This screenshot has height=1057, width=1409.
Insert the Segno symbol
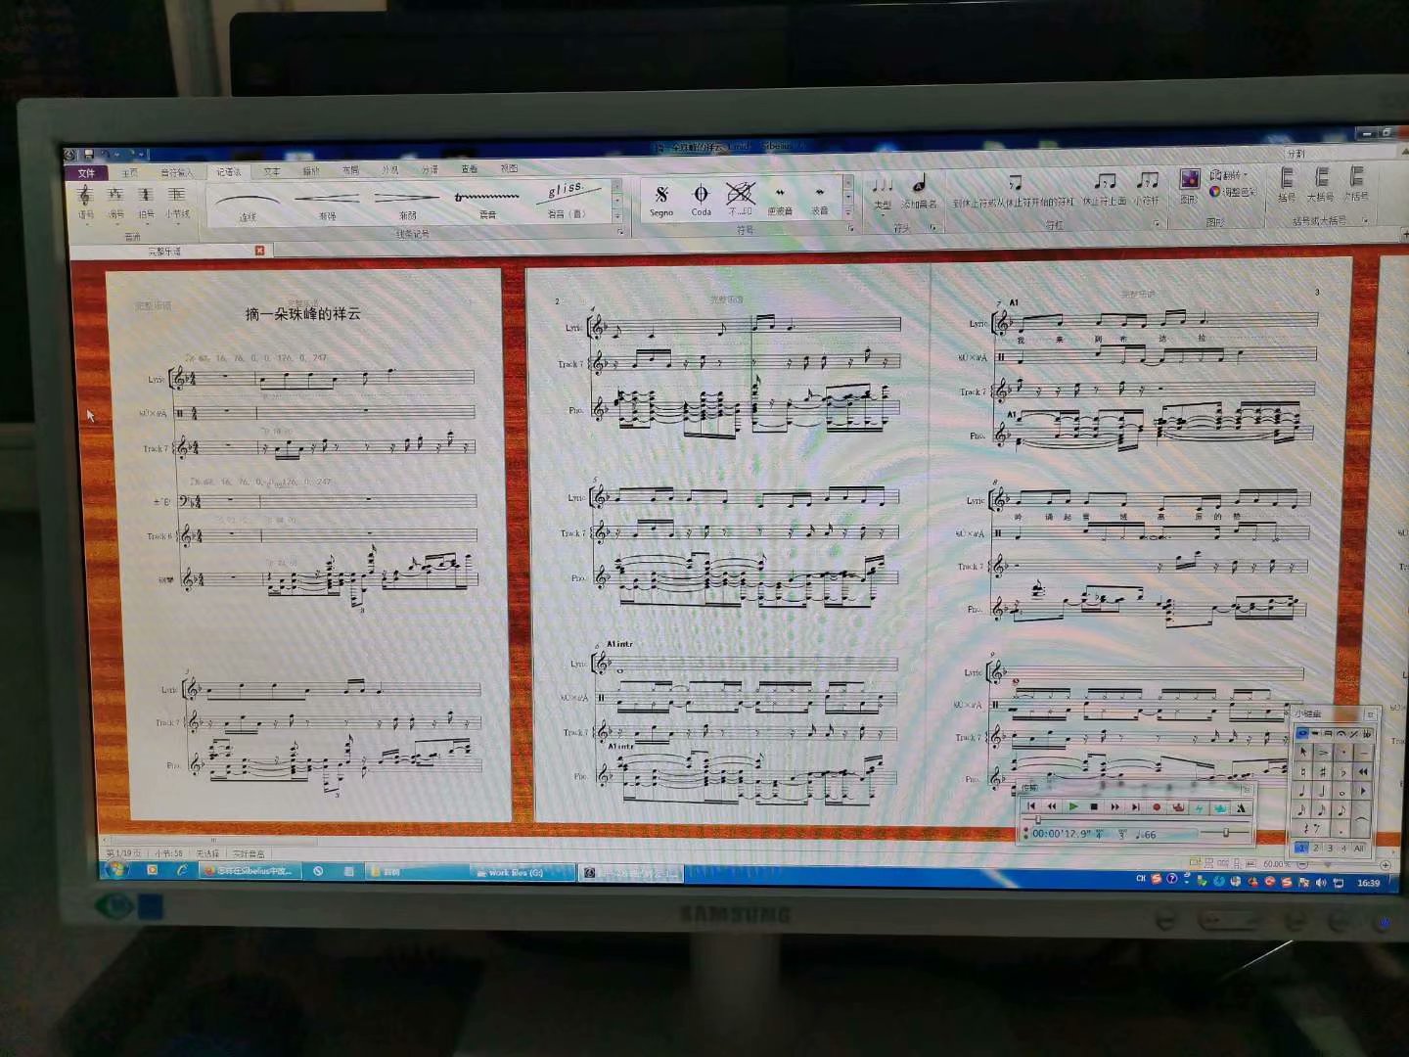pyautogui.click(x=661, y=200)
